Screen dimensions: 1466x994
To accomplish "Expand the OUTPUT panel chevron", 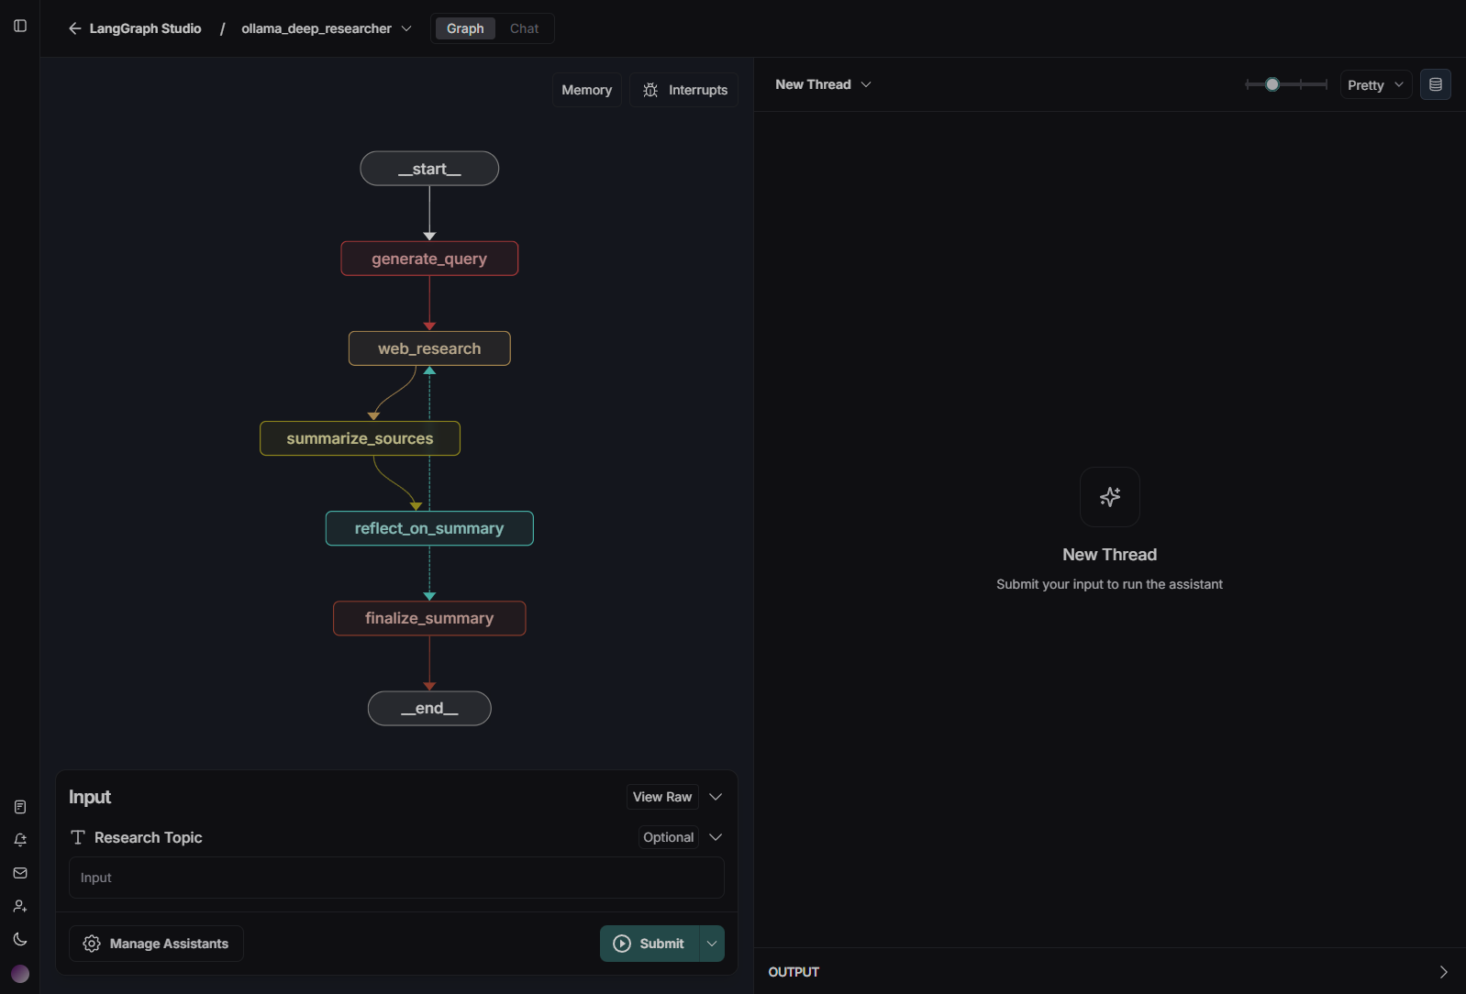I will [1443, 972].
